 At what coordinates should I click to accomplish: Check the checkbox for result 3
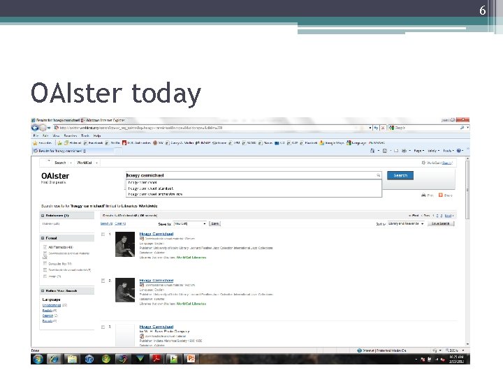103,327
